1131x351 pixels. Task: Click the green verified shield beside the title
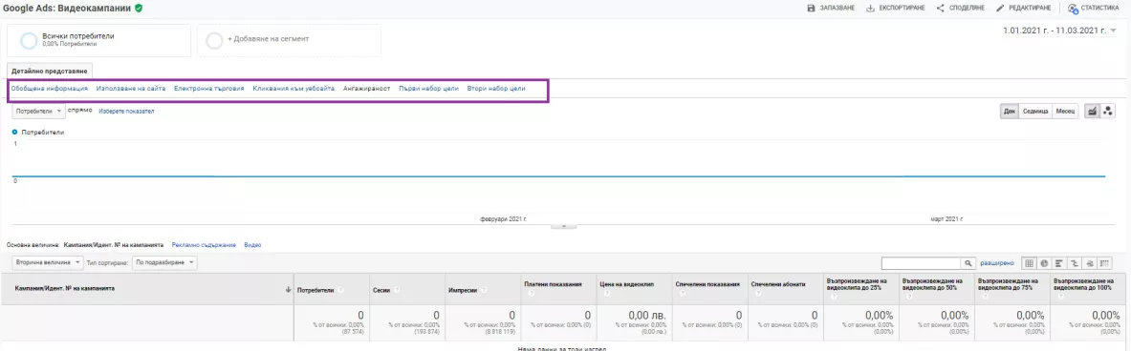(x=139, y=9)
